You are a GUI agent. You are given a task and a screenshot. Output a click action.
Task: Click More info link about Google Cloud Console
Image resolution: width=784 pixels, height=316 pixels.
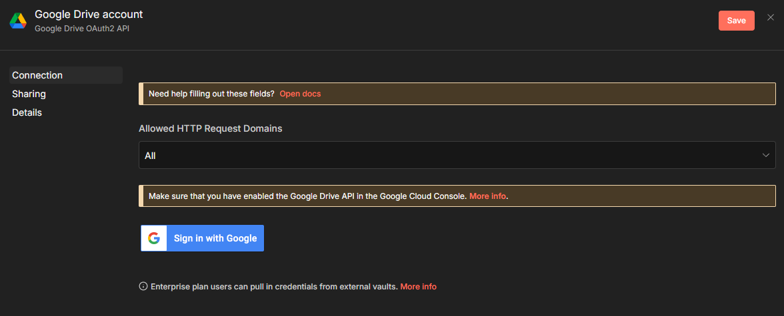click(x=487, y=196)
